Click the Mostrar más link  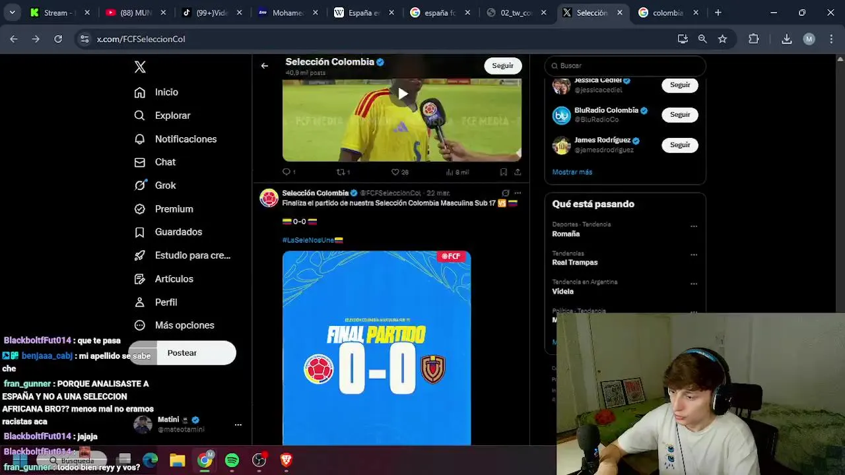point(572,172)
